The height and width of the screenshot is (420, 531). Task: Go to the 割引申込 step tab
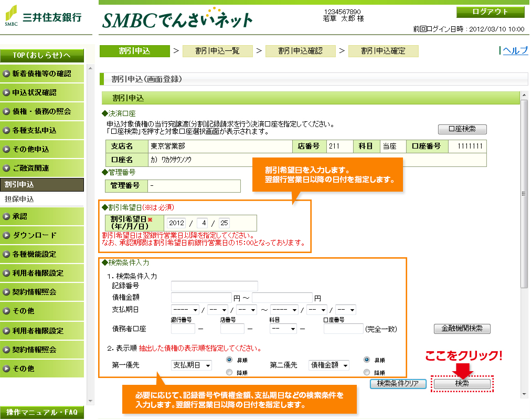(134, 51)
